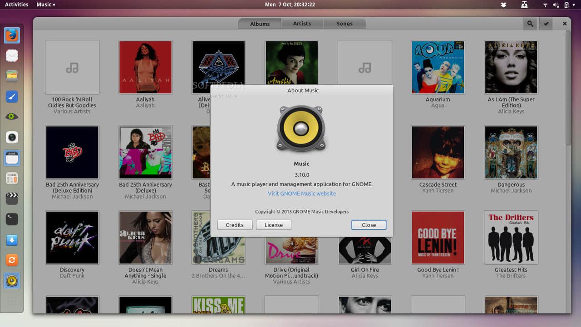This screenshot has height=327, width=581.
Task: Open Firefox from the dock
Action: tap(12, 35)
